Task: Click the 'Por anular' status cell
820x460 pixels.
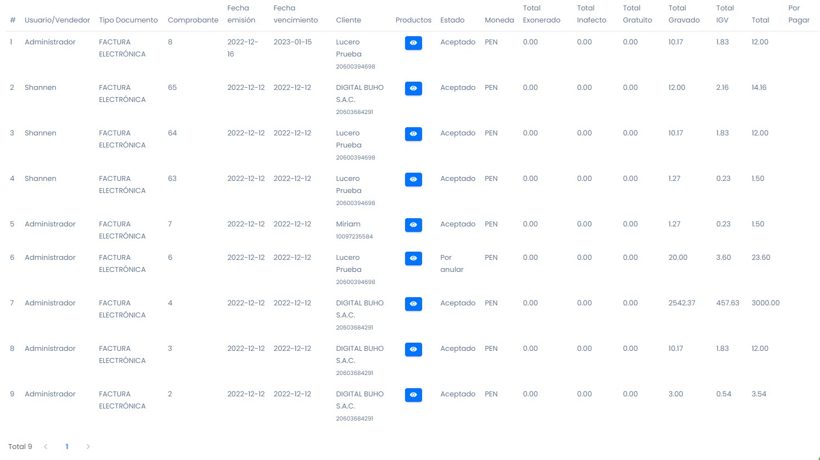Action: coord(452,263)
